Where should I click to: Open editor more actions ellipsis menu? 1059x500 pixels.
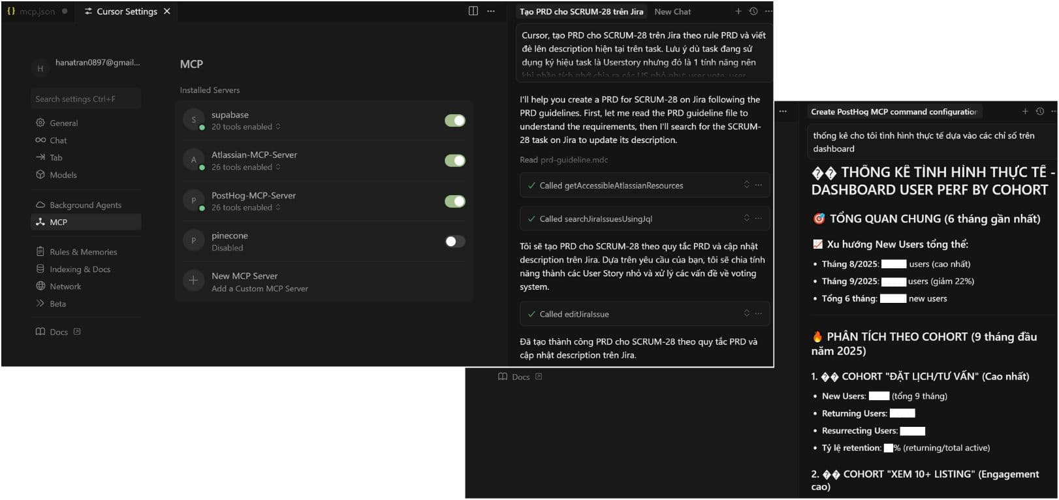pyautogui.click(x=491, y=11)
